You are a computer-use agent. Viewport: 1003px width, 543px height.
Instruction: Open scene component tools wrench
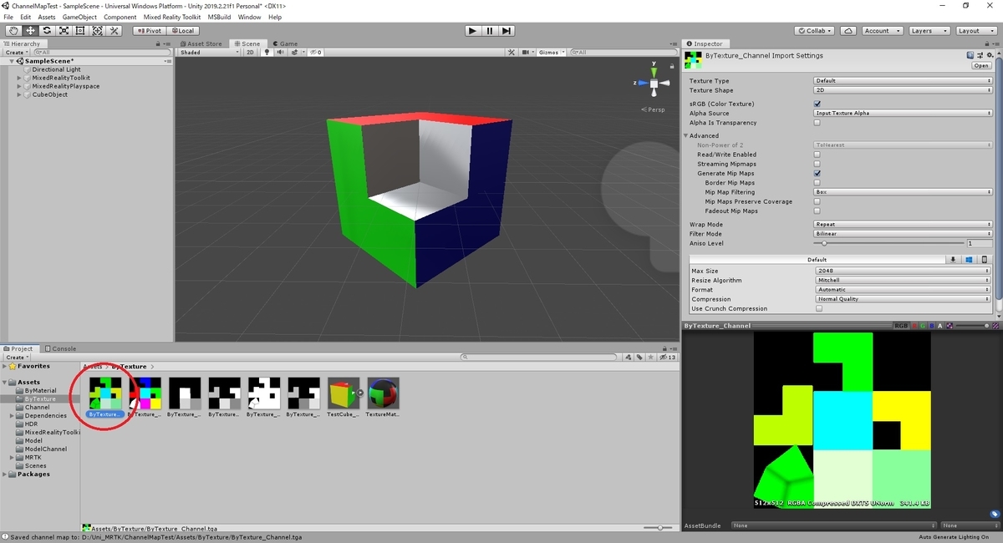coord(512,53)
